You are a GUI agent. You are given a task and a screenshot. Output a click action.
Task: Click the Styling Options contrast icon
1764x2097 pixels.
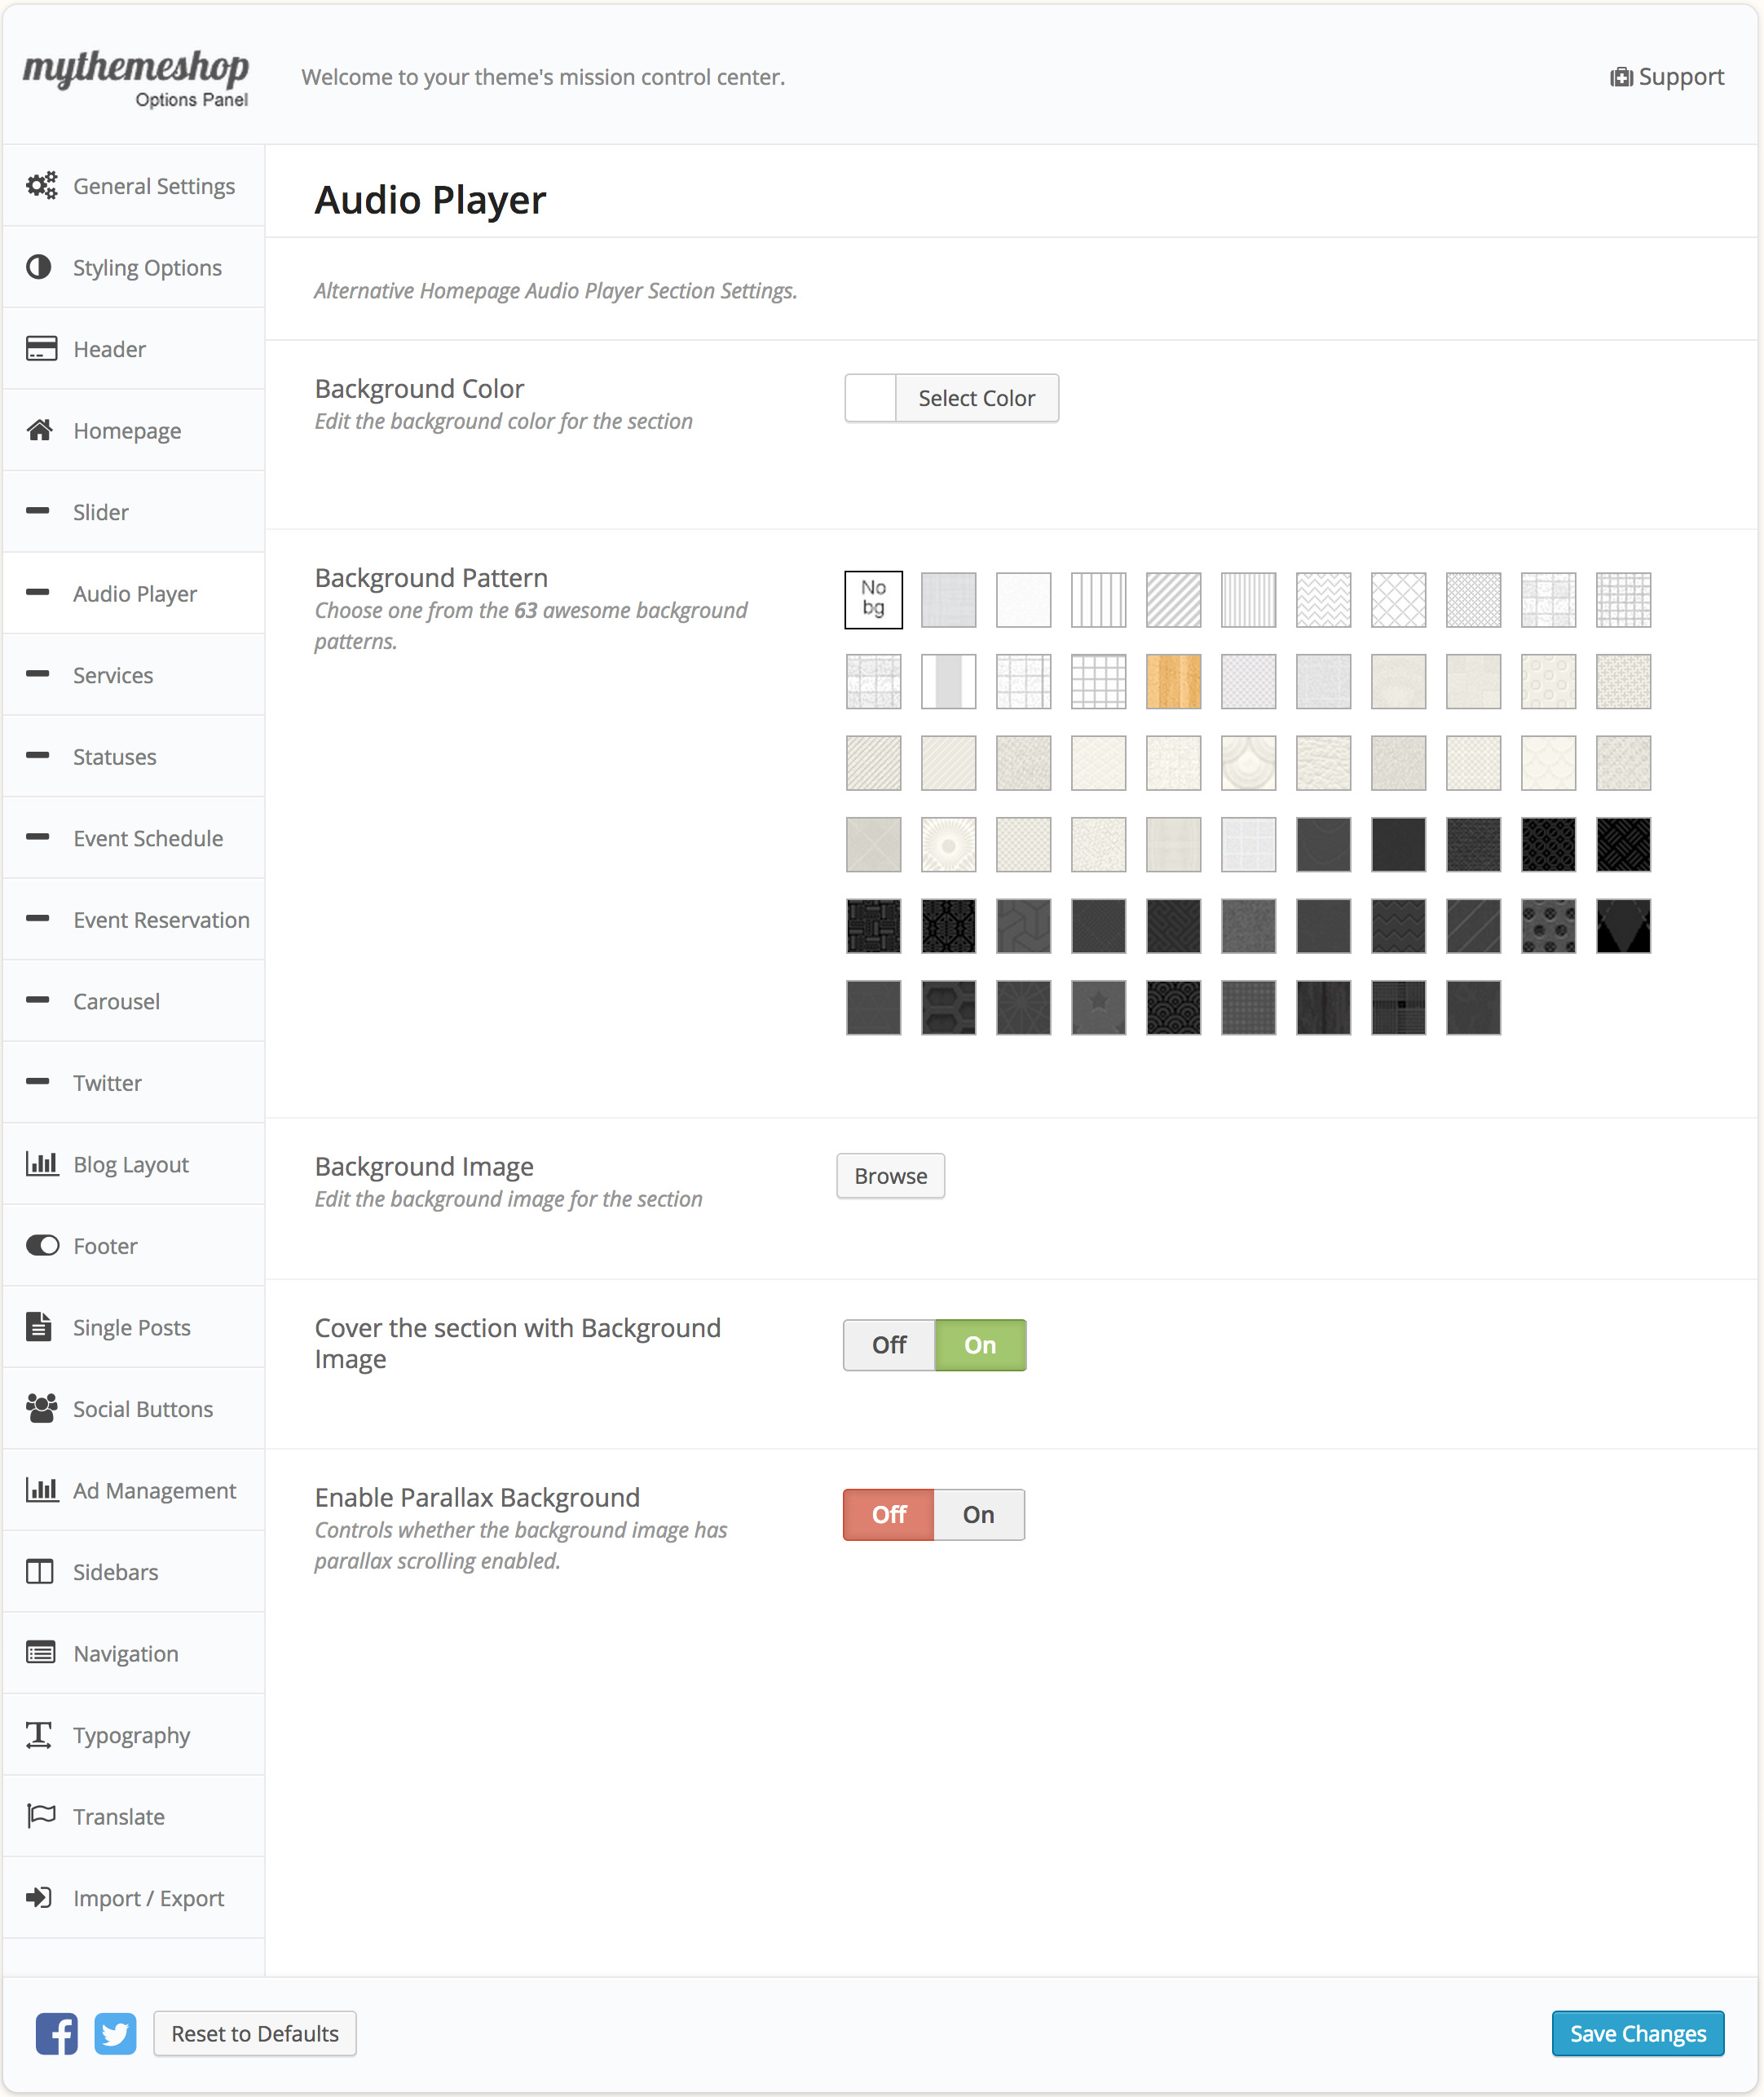pyautogui.click(x=39, y=267)
